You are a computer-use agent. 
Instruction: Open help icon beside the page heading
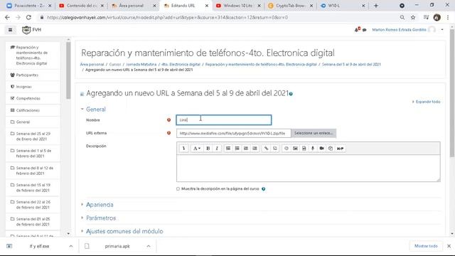[x=291, y=94]
